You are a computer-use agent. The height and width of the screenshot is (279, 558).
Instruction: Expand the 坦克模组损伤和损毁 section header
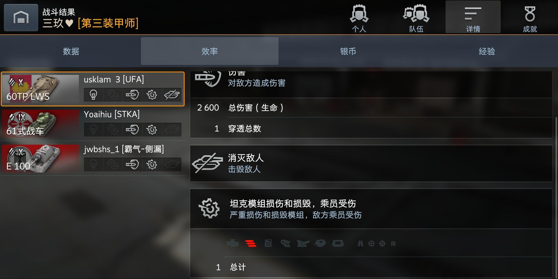(371, 209)
